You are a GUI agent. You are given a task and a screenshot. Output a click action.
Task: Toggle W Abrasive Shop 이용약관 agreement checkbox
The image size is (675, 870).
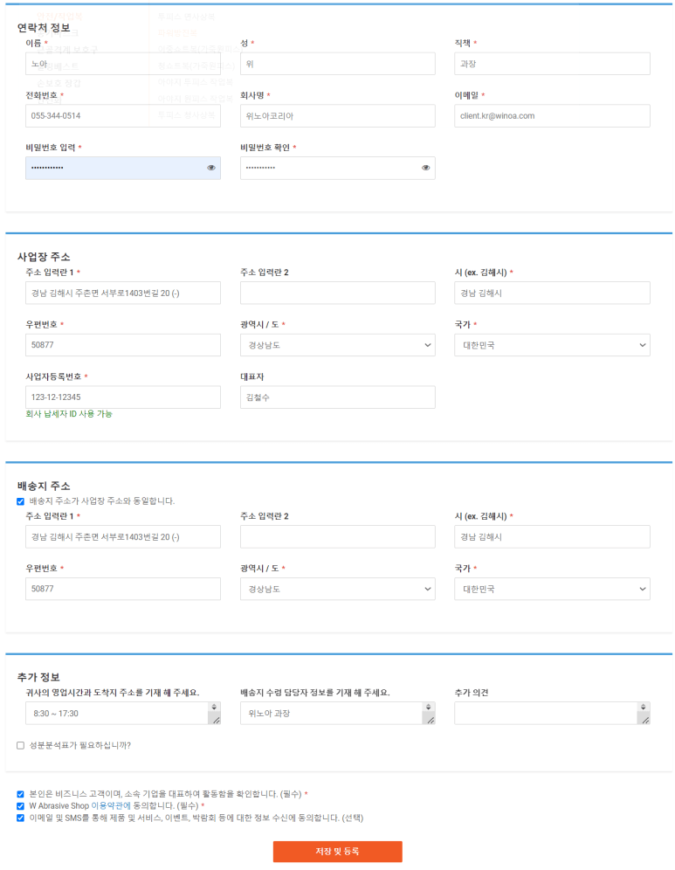coord(20,806)
